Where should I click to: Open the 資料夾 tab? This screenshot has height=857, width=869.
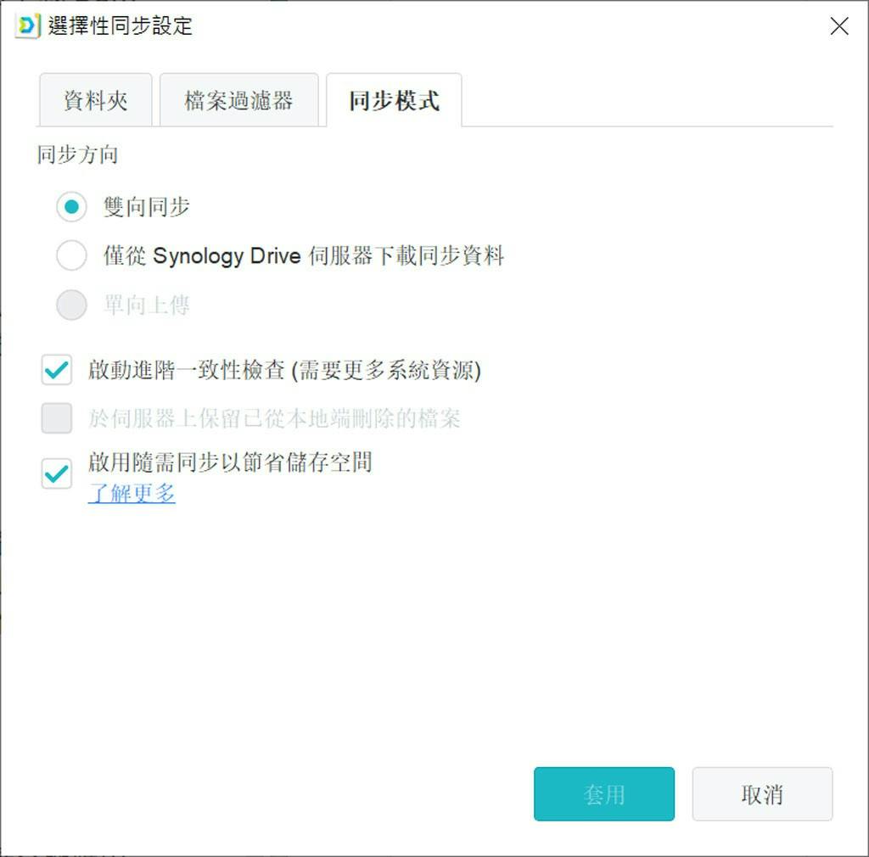tap(95, 101)
